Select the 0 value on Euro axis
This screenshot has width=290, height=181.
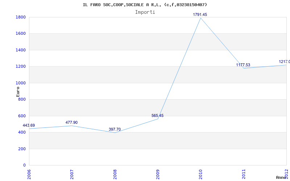24,165
